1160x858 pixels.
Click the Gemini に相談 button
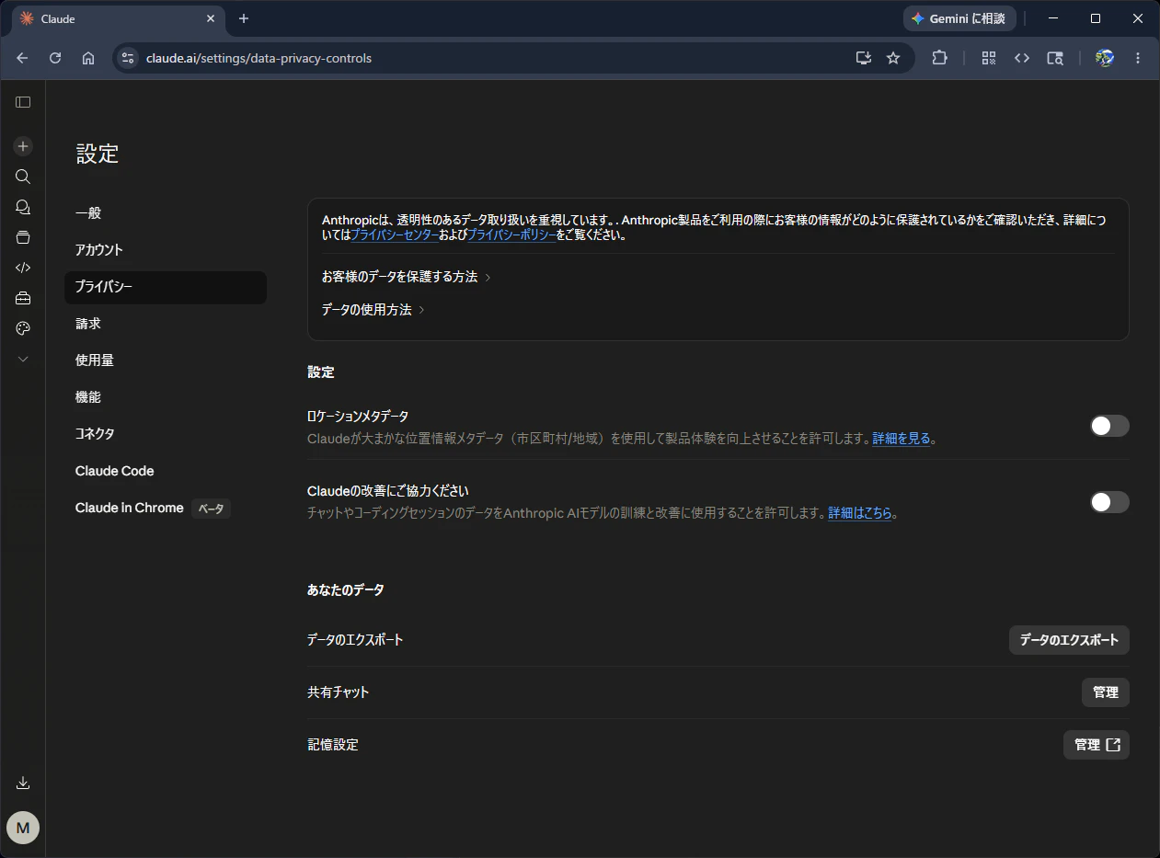tap(959, 18)
